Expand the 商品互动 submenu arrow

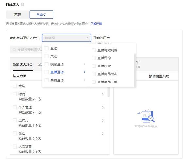point(84,80)
